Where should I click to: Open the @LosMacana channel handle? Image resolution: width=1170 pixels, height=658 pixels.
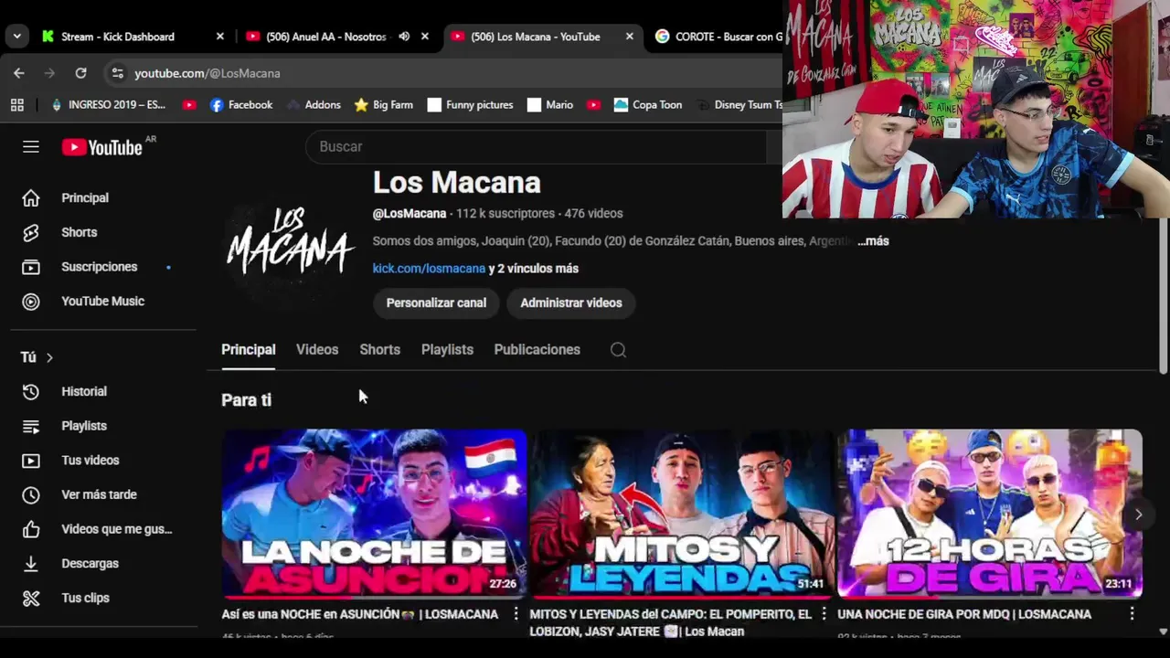tap(409, 214)
